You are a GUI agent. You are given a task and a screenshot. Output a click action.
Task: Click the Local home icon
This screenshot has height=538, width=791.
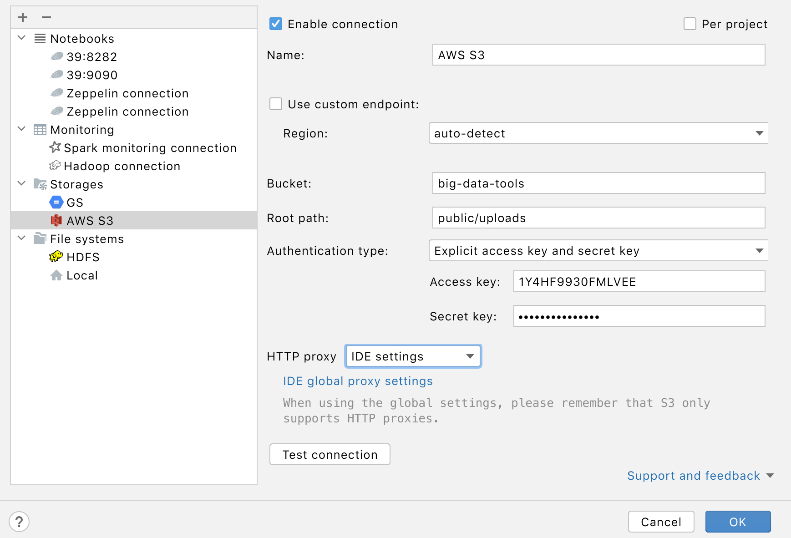pyautogui.click(x=56, y=275)
